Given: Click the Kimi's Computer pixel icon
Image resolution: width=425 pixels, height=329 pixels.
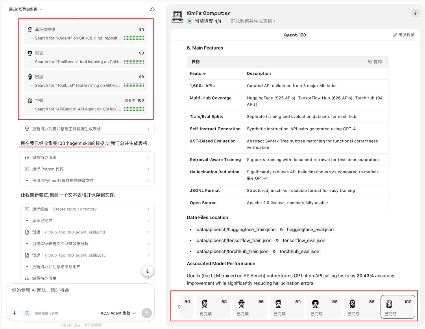Looking at the screenshot, I should click(x=178, y=17).
